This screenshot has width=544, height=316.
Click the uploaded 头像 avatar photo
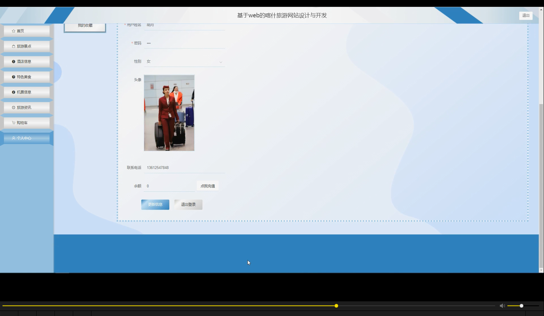[169, 113]
